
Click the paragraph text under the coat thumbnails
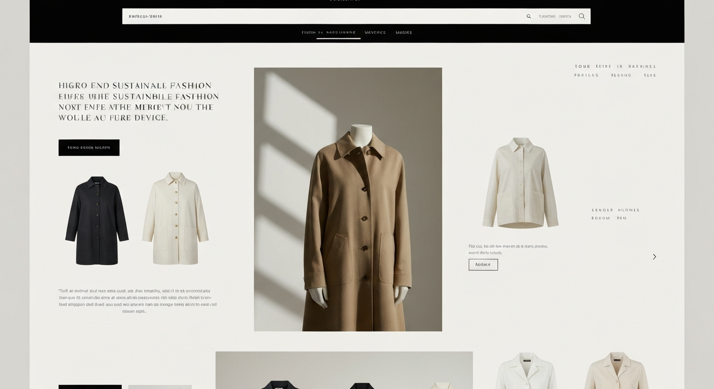(x=137, y=301)
